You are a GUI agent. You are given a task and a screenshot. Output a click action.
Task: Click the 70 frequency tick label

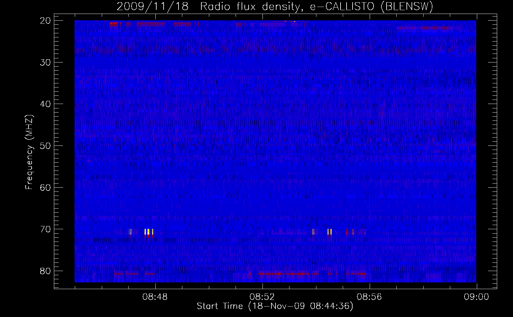pyautogui.click(x=46, y=229)
